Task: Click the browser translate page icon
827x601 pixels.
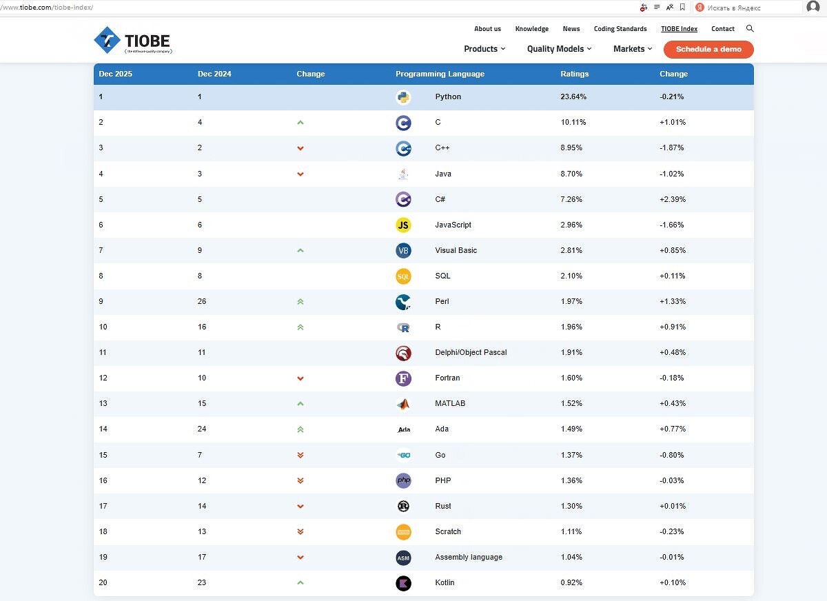Action: tap(669, 8)
